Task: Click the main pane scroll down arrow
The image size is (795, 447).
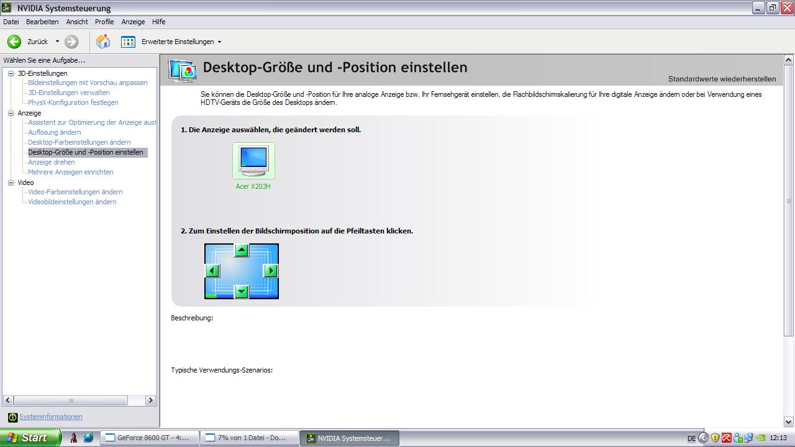Action: 789,422
